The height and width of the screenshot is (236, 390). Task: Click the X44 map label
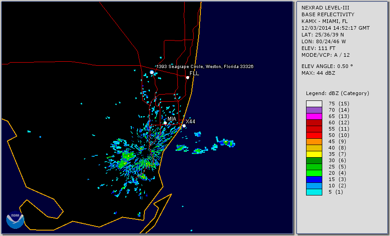point(190,121)
